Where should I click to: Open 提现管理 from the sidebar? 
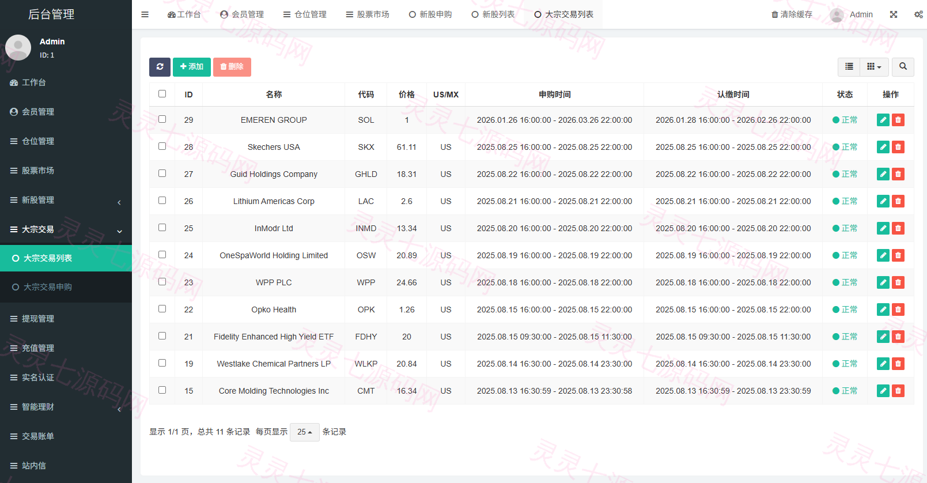click(x=66, y=319)
